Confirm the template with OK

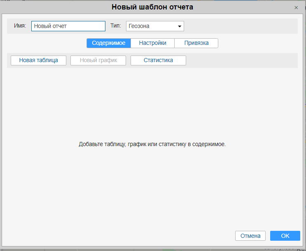[285, 236]
